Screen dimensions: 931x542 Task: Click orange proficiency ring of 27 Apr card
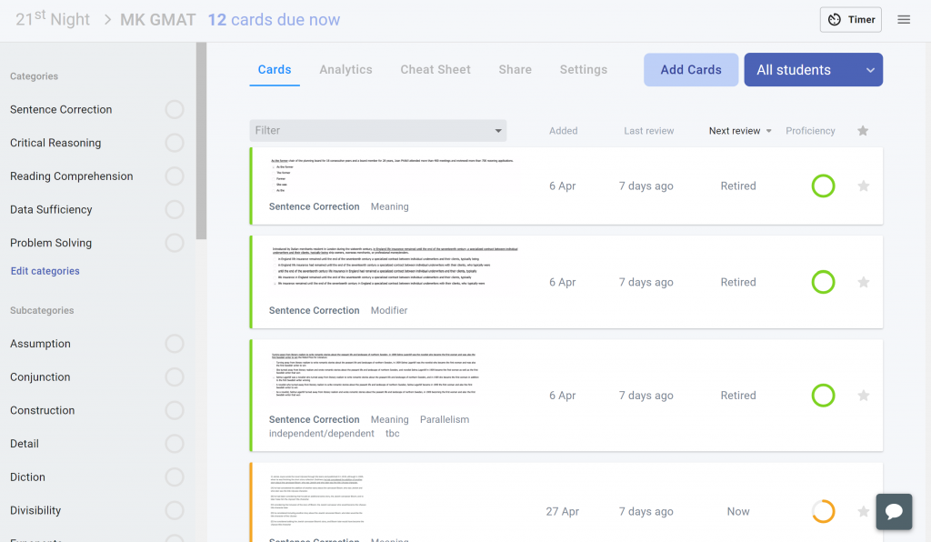coord(823,511)
